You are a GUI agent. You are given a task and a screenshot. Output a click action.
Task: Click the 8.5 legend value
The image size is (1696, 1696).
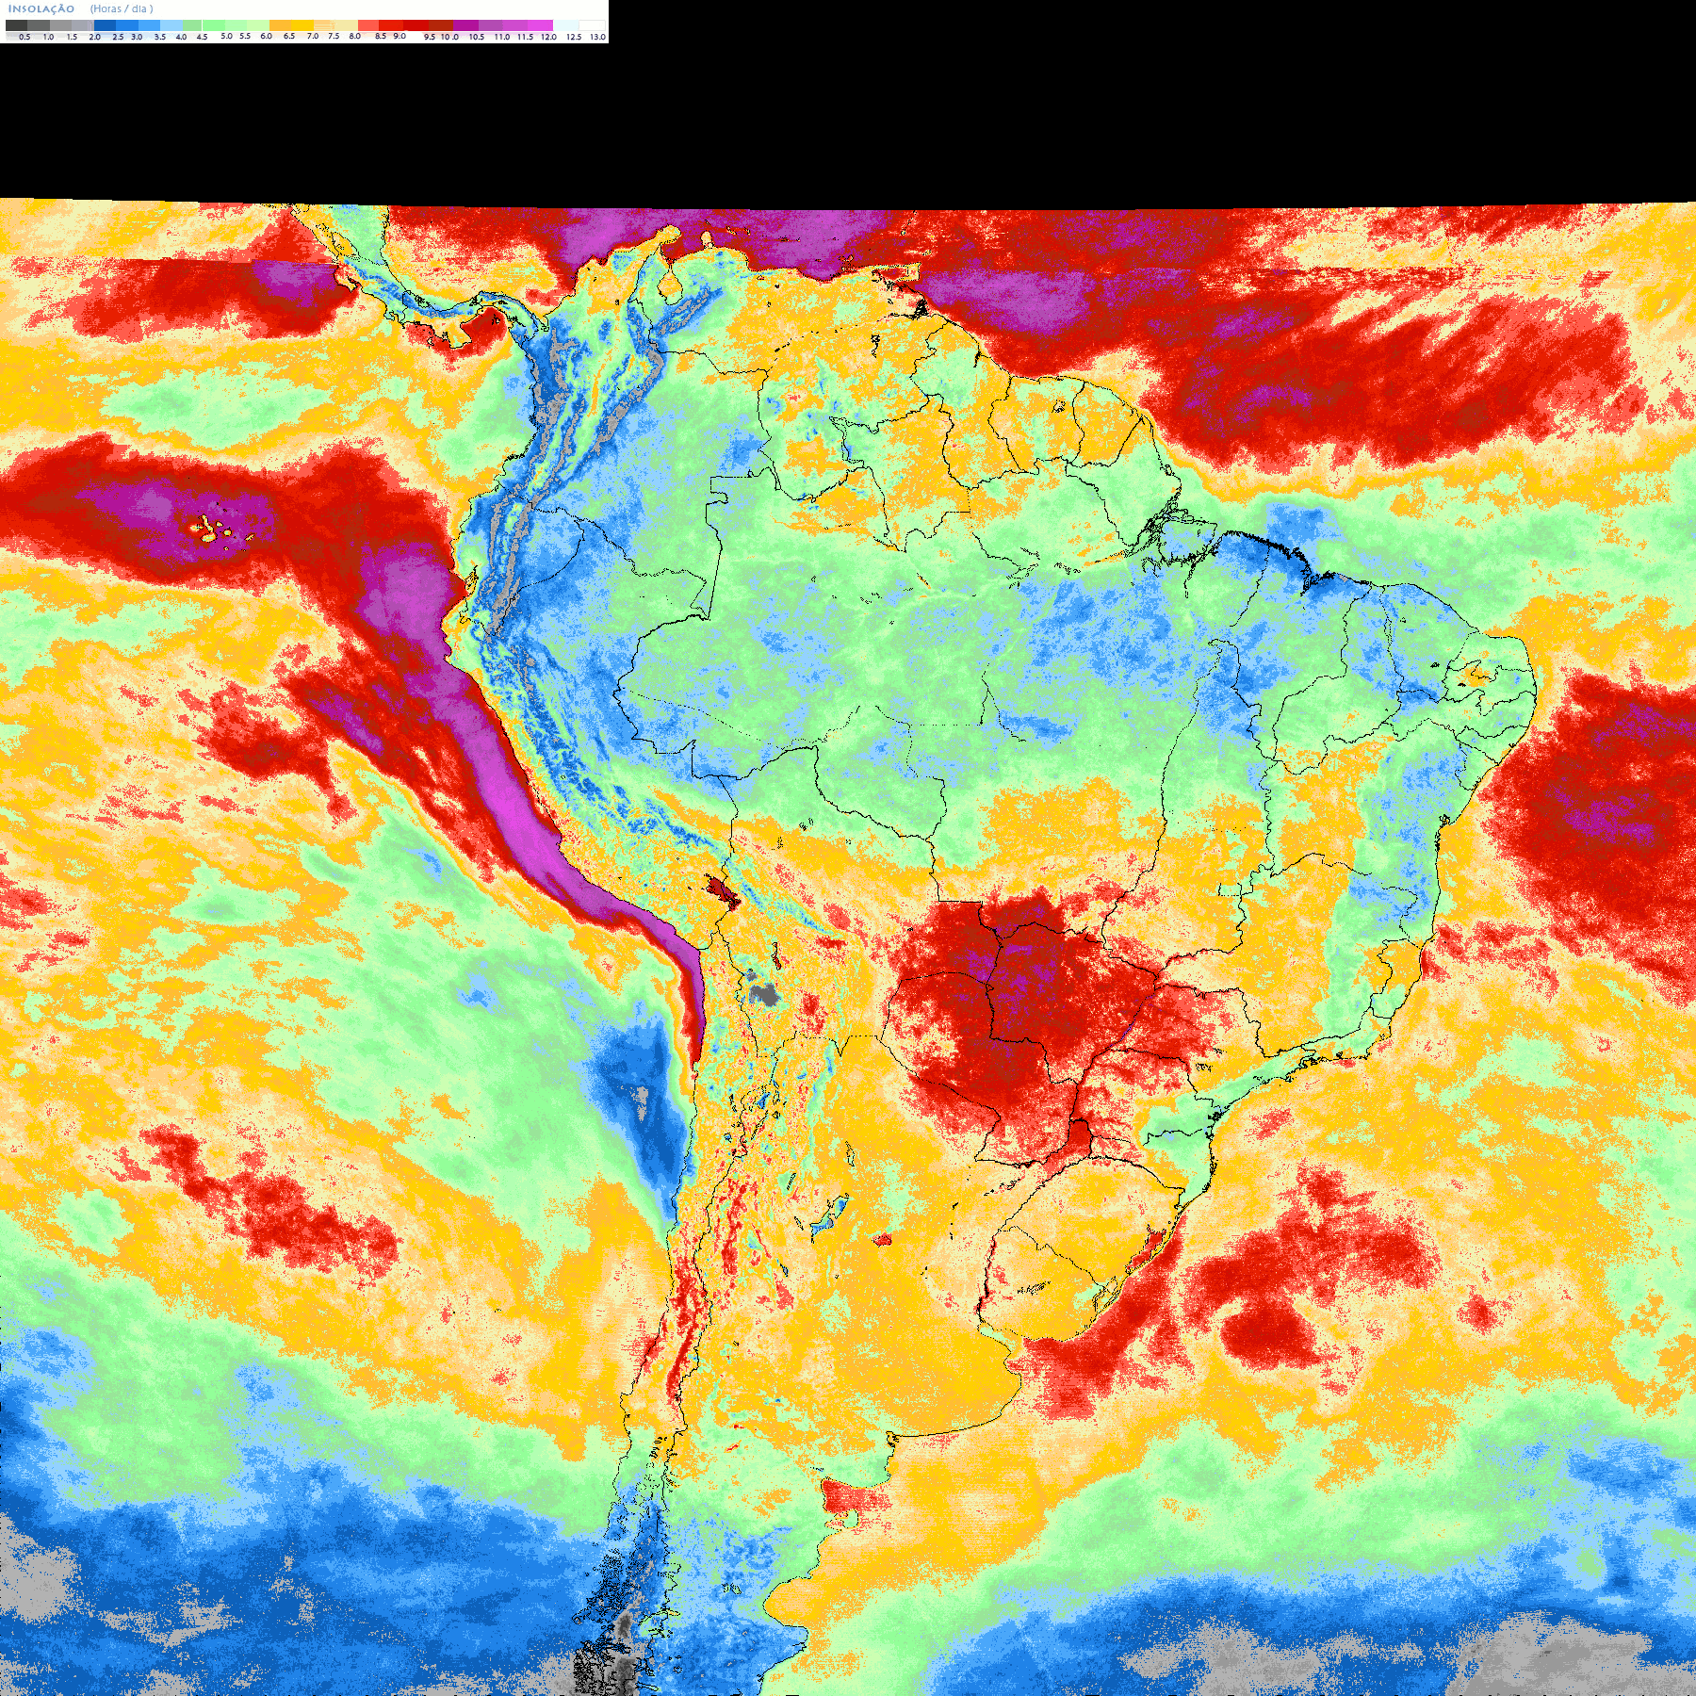[381, 36]
